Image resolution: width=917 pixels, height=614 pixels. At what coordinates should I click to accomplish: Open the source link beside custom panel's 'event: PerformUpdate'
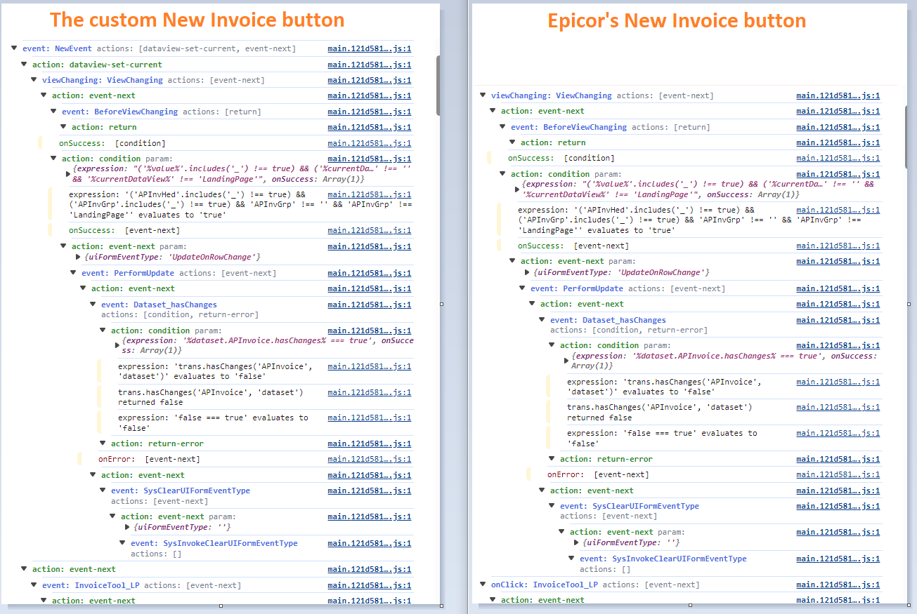pyautogui.click(x=370, y=273)
